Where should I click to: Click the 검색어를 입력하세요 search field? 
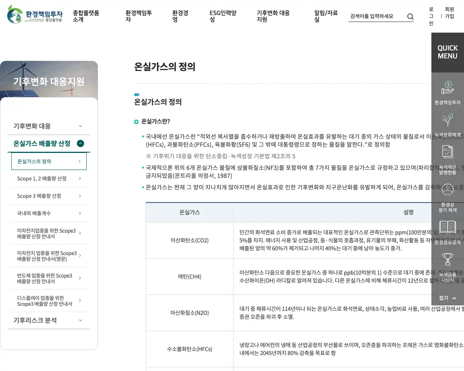[x=376, y=16]
